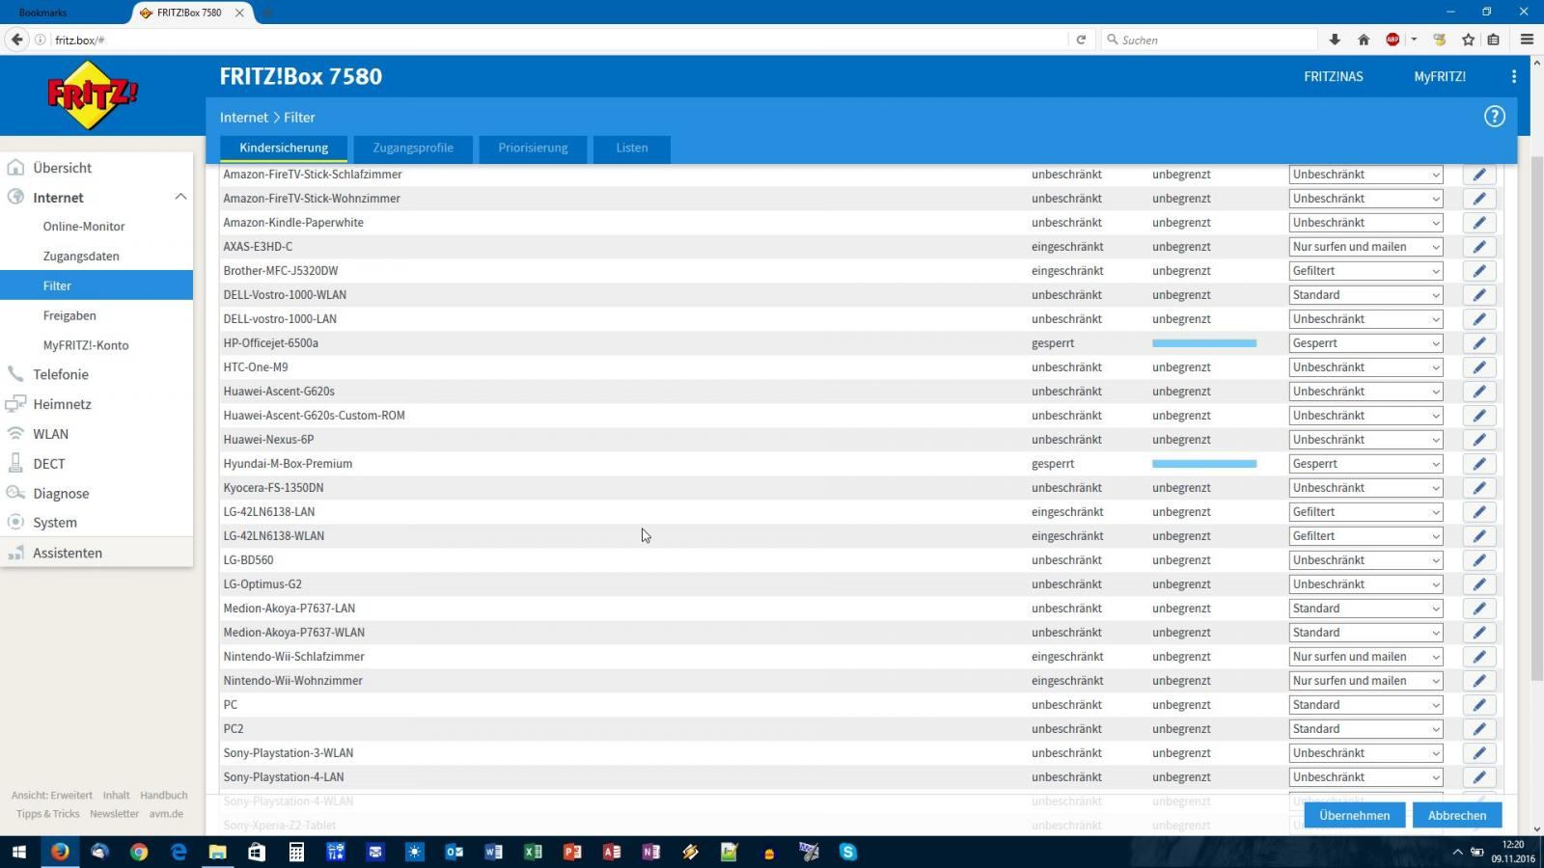1544x868 pixels.
Task: Open the profile dropdown in the PC row
Action: pyautogui.click(x=1365, y=705)
